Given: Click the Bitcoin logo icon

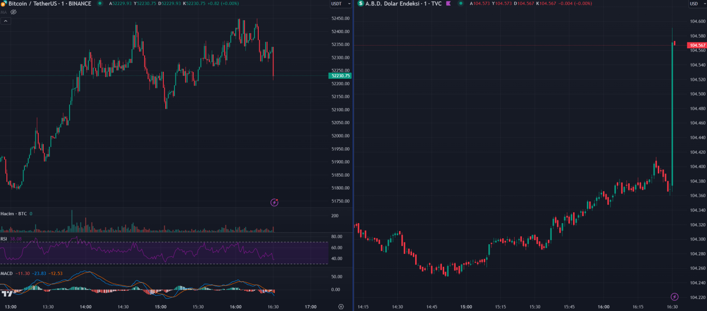Looking at the screenshot, I should [3, 4].
